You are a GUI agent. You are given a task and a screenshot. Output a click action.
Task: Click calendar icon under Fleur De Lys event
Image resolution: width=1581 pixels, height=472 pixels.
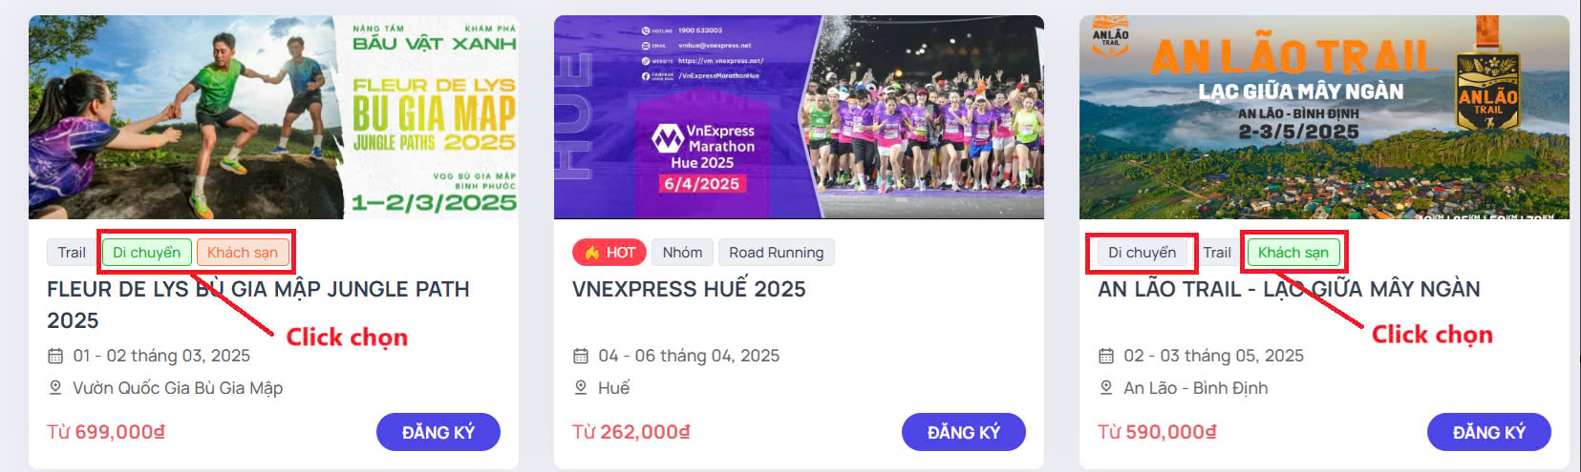(x=55, y=356)
